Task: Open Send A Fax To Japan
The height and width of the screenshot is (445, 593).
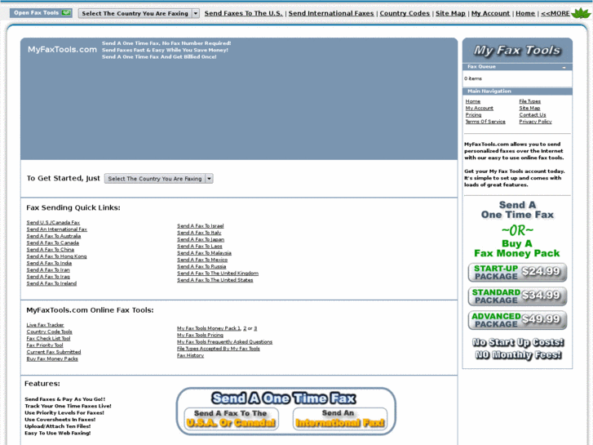Action: click(x=201, y=239)
